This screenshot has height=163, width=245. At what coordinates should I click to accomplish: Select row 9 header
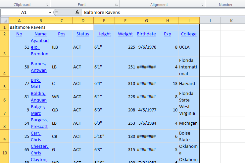pos(5,136)
